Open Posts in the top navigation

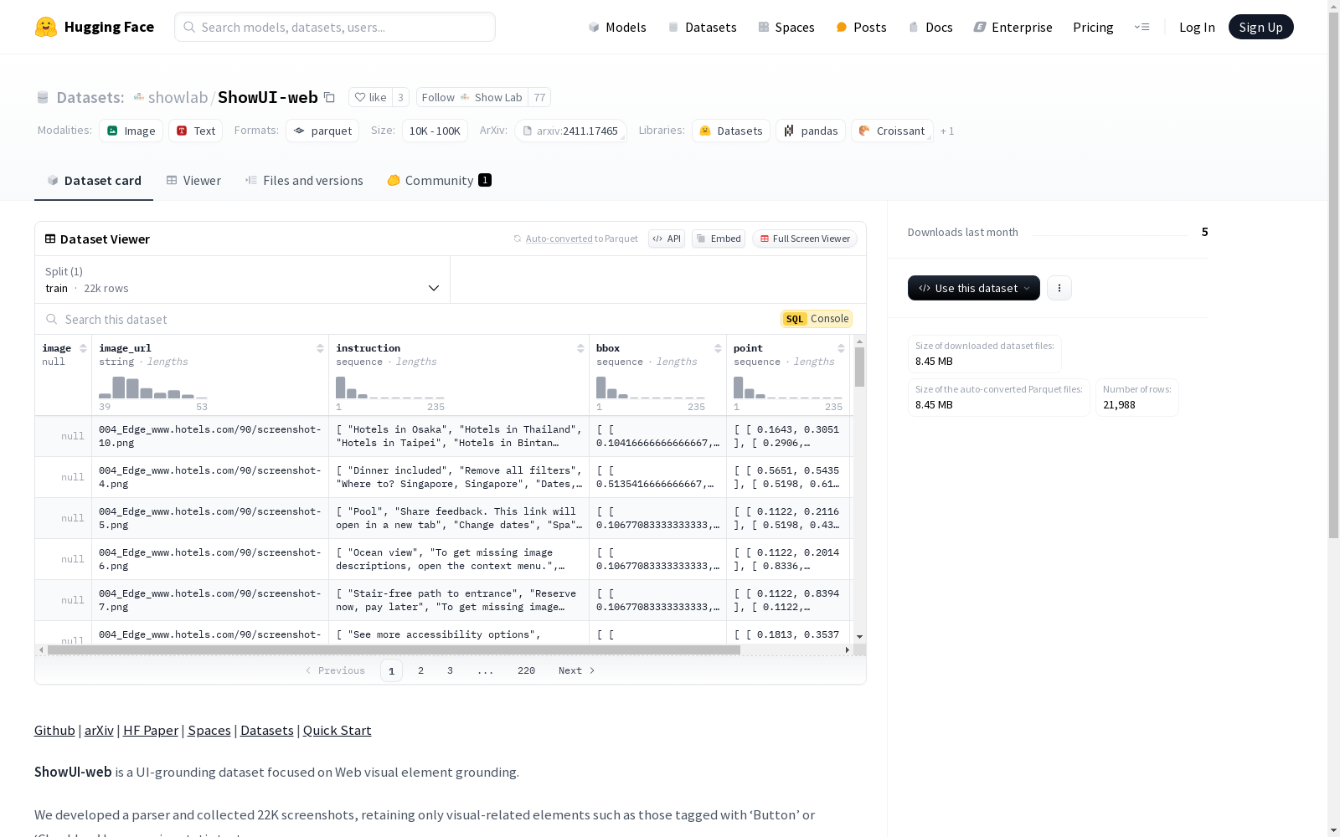pyautogui.click(x=861, y=27)
